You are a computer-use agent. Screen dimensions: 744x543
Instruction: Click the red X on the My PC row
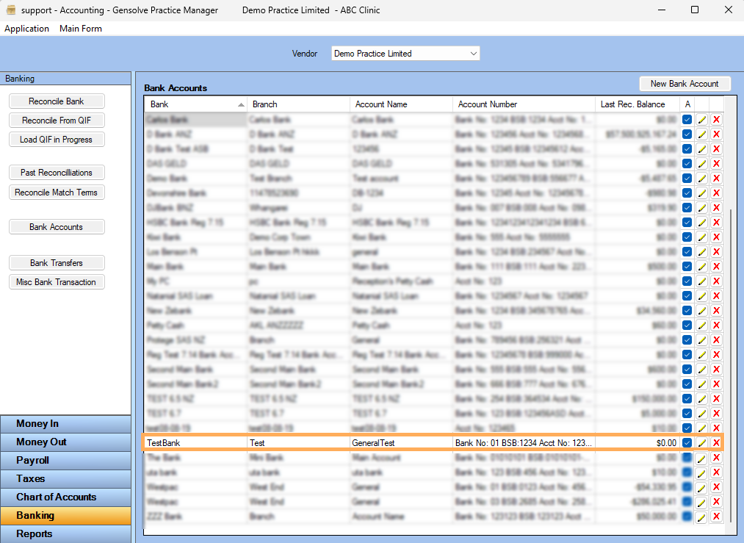pyautogui.click(x=717, y=281)
